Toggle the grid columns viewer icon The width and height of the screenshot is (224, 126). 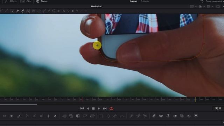[x=209, y=6]
